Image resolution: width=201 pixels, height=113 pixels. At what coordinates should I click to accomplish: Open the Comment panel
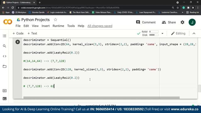(146, 22)
